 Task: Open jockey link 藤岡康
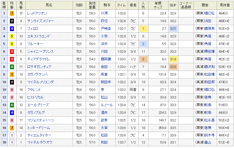click(106, 59)
